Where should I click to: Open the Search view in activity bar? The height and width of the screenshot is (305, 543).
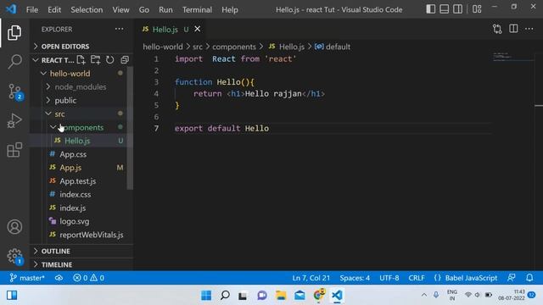click(14, 62)
